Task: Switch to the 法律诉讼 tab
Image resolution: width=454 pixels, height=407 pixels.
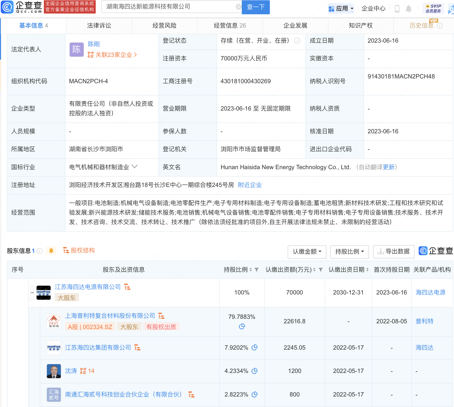Action: [x=99, y=26]
